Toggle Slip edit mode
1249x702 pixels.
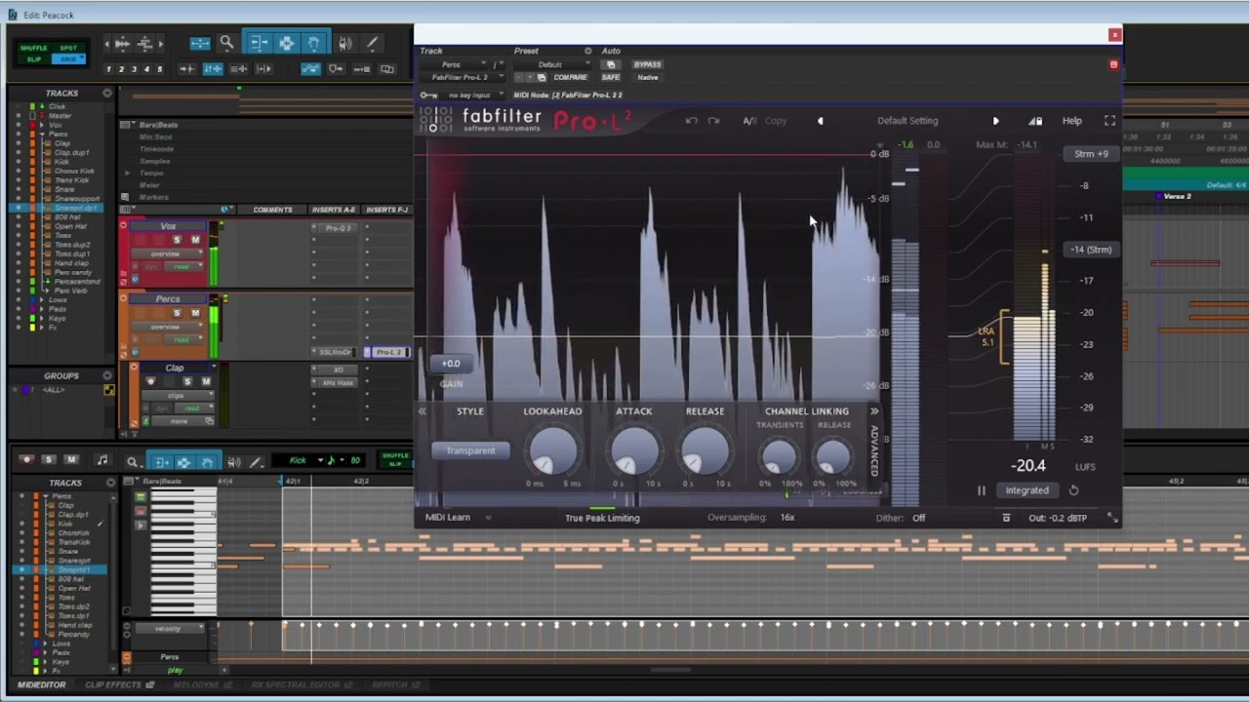pyautogui.click(x=33, y=58)
